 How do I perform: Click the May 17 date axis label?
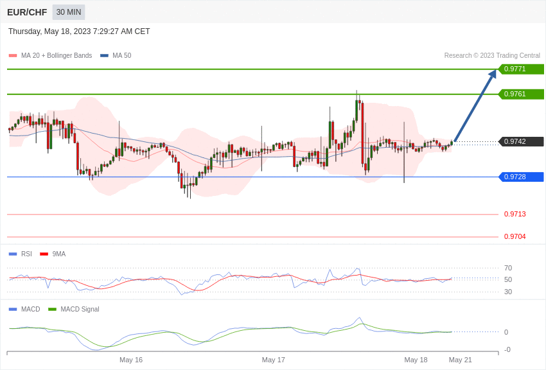coord(274,360)
